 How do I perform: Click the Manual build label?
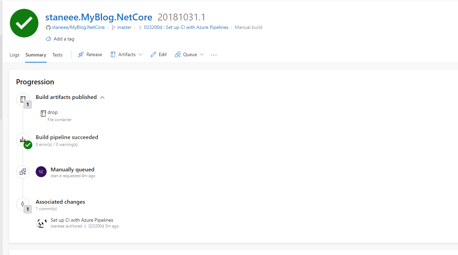pos(249,28)
